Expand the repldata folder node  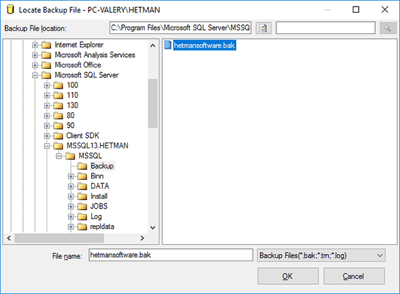(71, 226)
